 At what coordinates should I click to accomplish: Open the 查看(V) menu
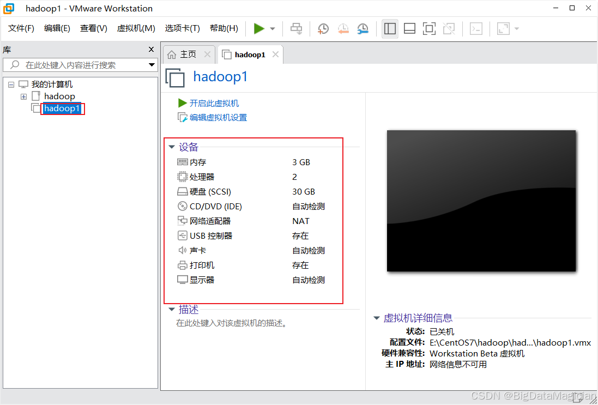pyautogui.click(x=93, y=28)
